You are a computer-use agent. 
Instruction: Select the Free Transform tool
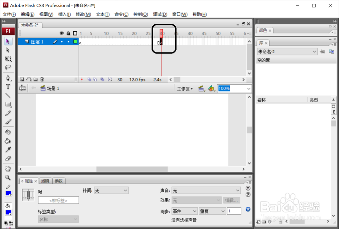pos(8,59)
